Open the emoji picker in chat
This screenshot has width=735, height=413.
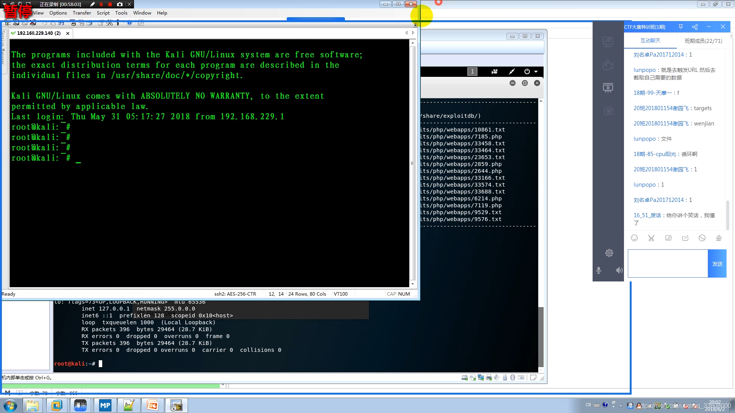[x=634, y=238]
